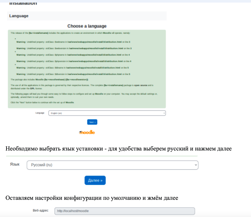Click the small blue Next » button
Image resolution: width=251 pixels, height=217 pixels.
[x=92, y=122]
